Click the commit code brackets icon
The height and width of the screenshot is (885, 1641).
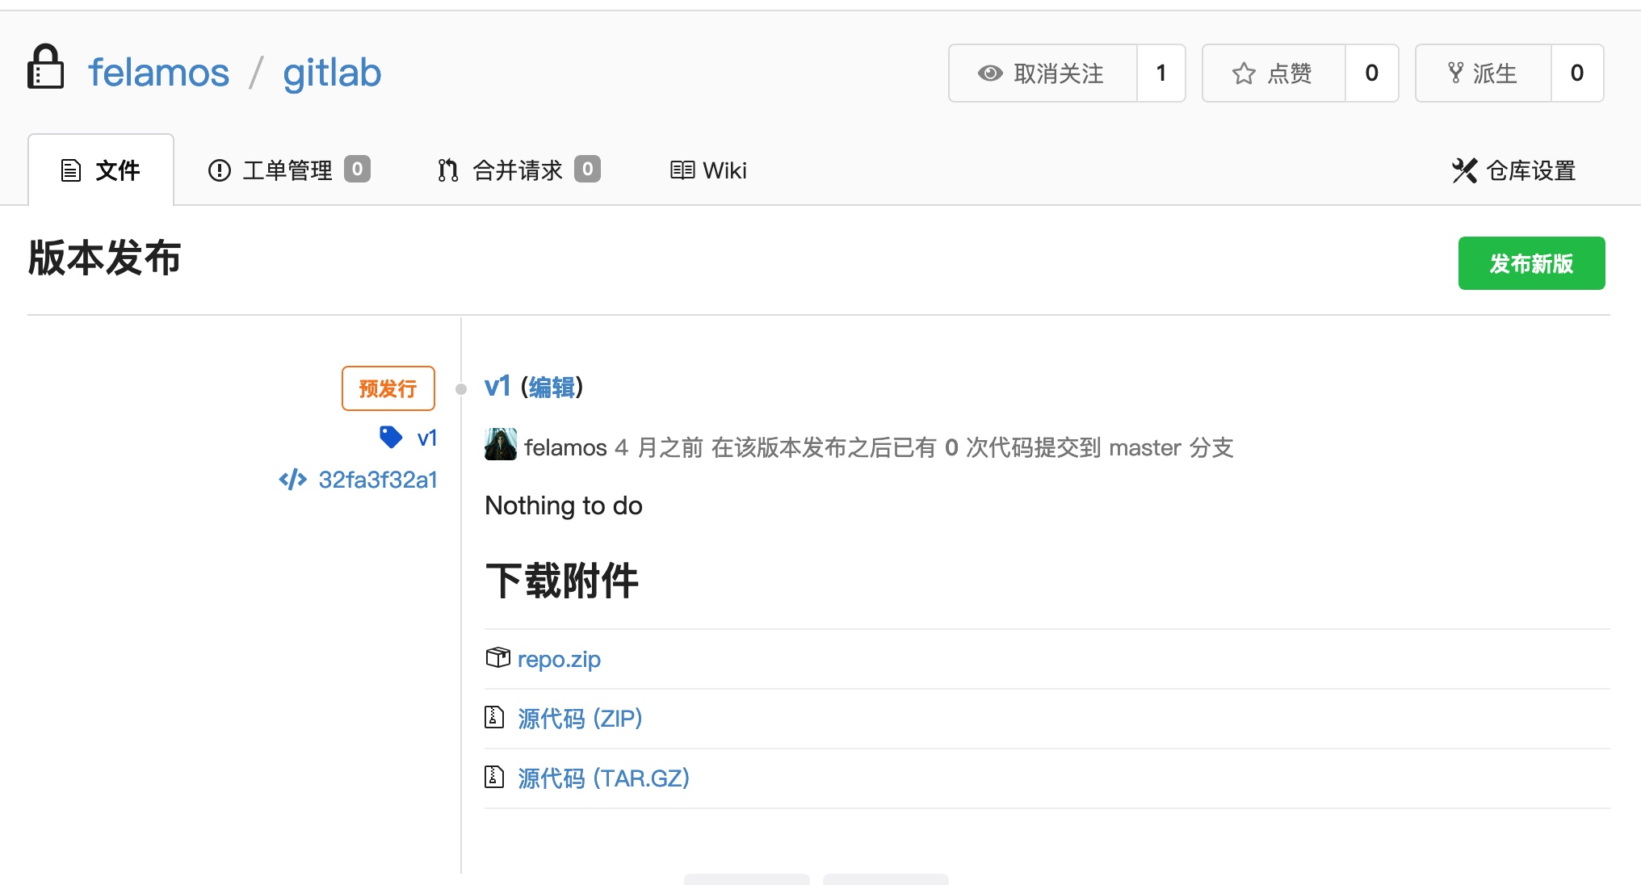(x=292, y=480)
